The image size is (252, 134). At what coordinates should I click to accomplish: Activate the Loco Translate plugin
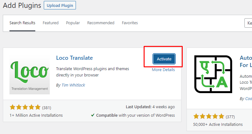tap(164, 59)
